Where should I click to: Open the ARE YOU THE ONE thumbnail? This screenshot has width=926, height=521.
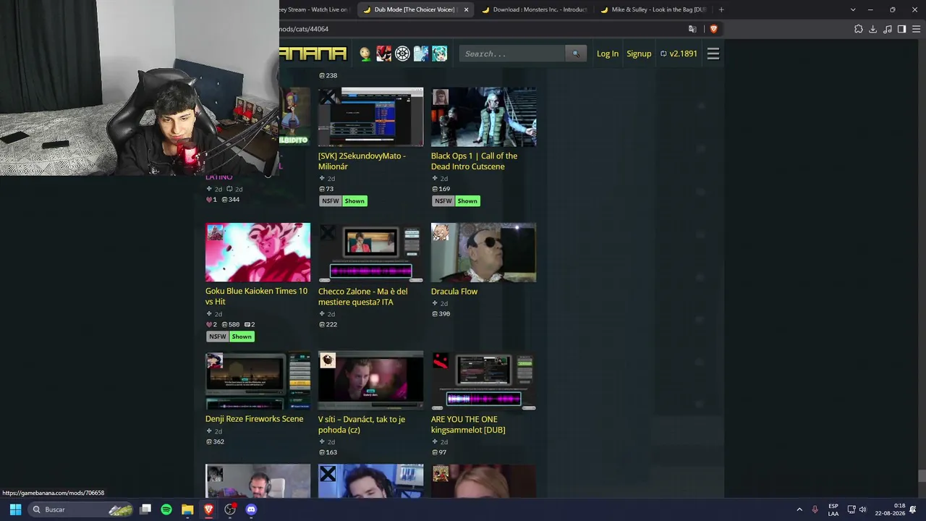[x=484, y=381]
